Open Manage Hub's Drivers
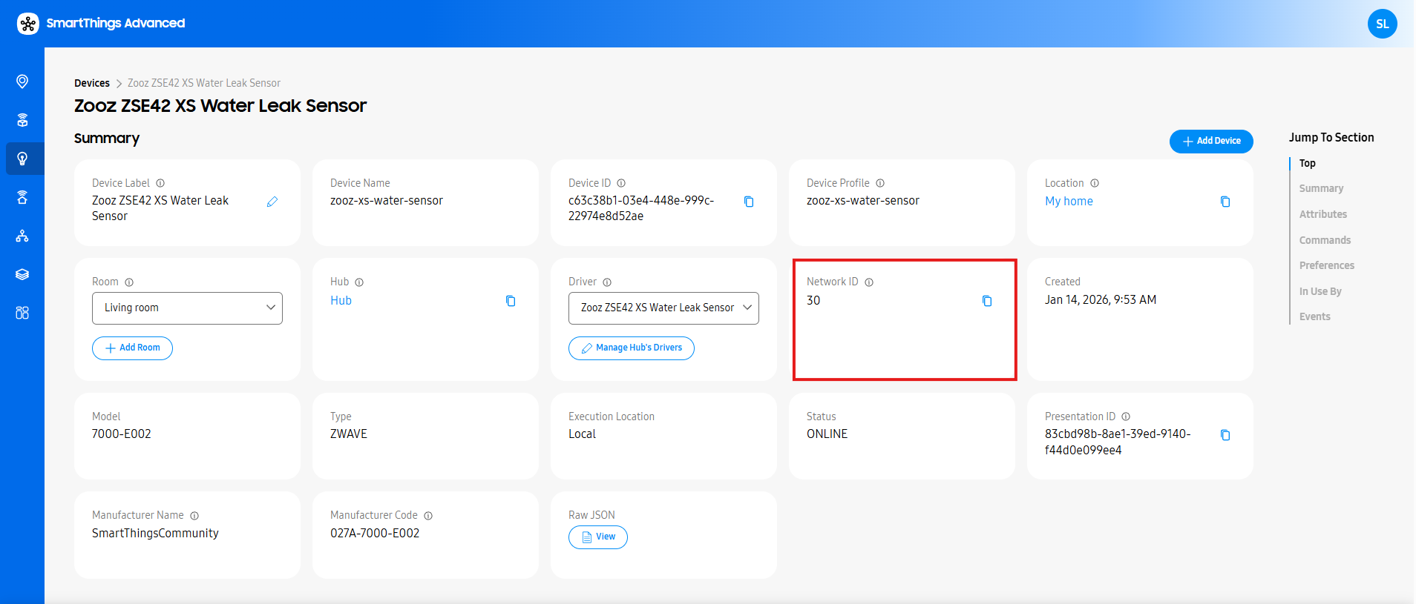The height and width of the screenshot is (604, 1416). (x=632, y=348)
